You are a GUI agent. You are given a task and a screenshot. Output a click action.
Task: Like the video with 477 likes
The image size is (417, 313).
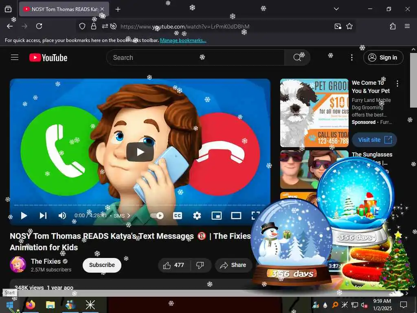[174, 265]
